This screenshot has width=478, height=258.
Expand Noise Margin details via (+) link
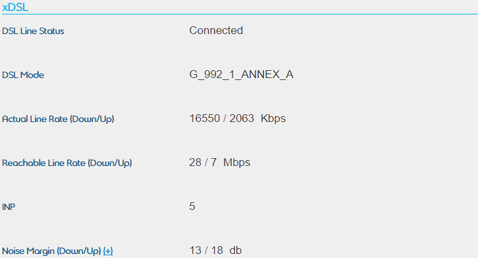(108, 251)
